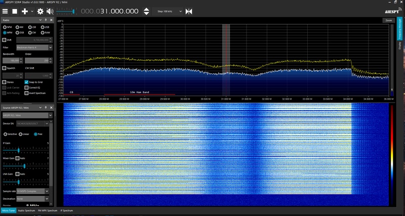Enable LNA Gain Auto checkbox
405x216 pixels.
pos(17,174)
